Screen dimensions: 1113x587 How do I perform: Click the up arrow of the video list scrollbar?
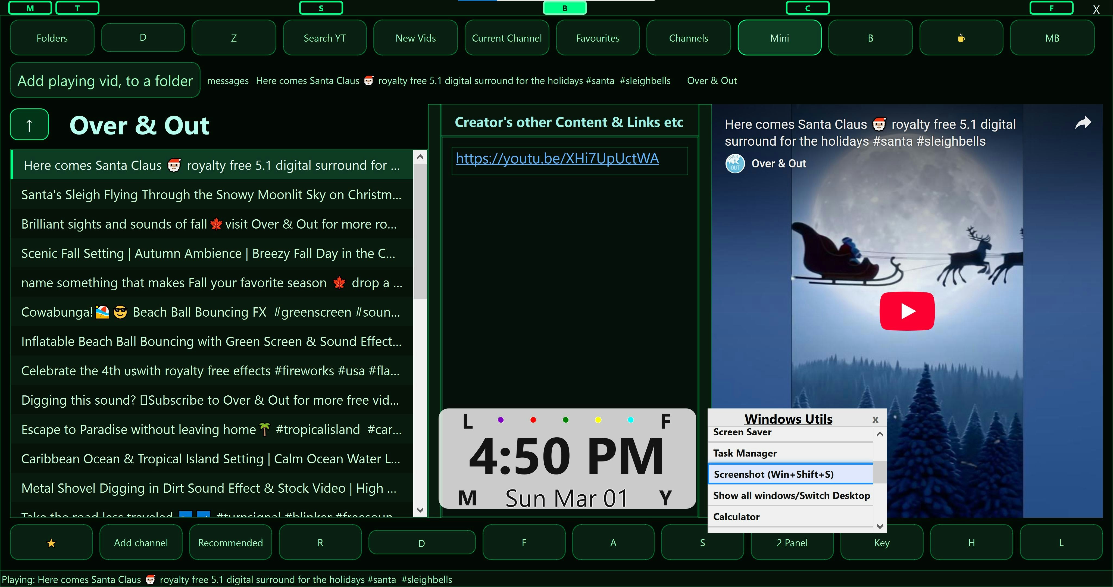pyautogui.click(x=420, y=157)
